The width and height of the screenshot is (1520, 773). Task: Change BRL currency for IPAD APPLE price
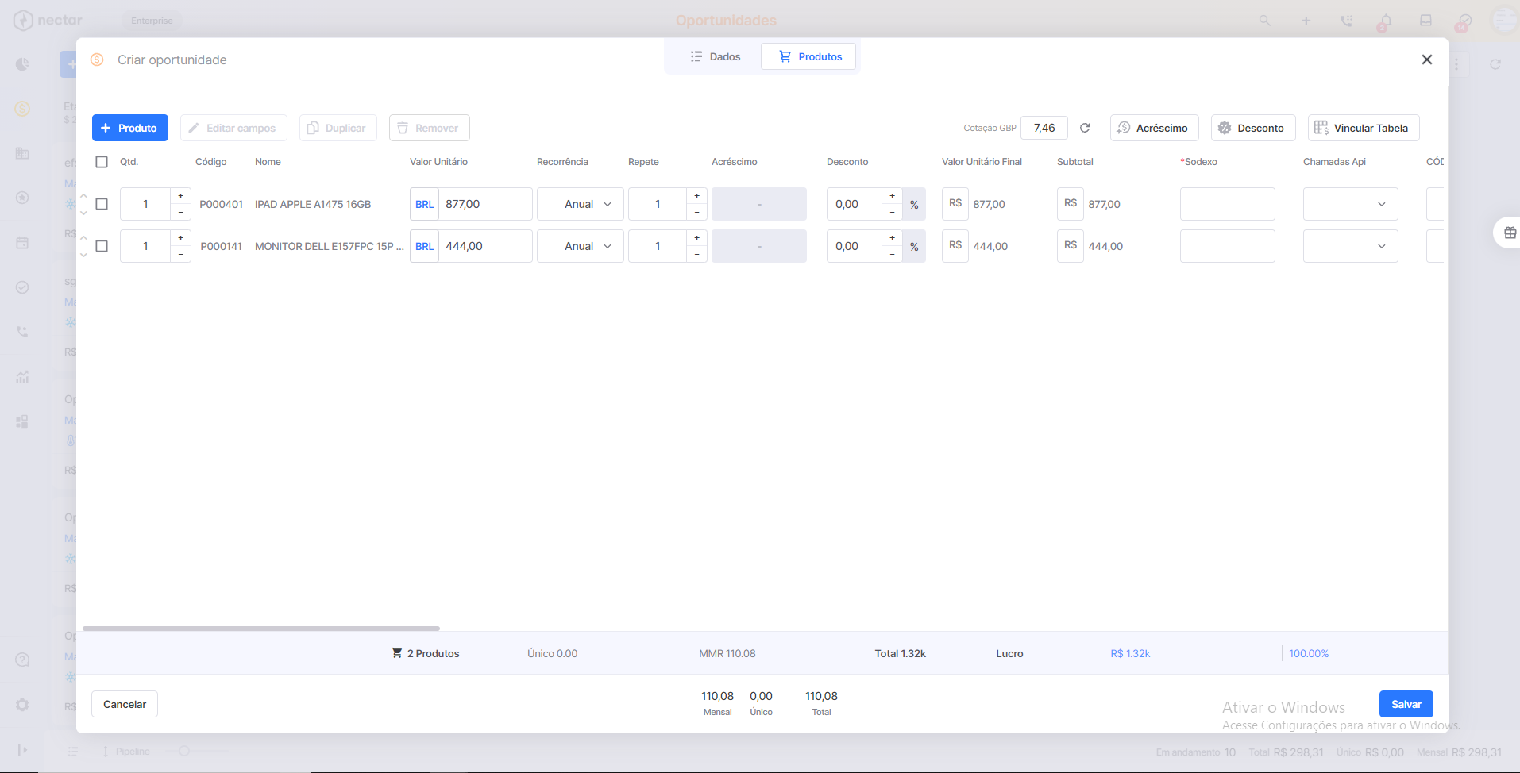point(425,204)
